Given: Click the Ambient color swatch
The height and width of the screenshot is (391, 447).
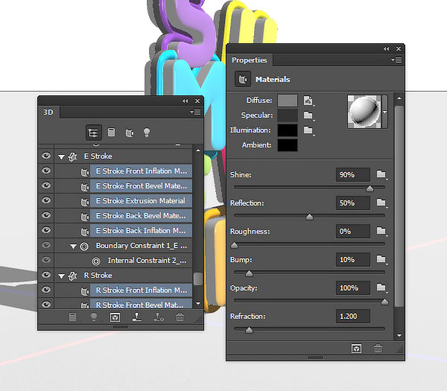Looking at the screenshot, I should [x=288, y=145].
